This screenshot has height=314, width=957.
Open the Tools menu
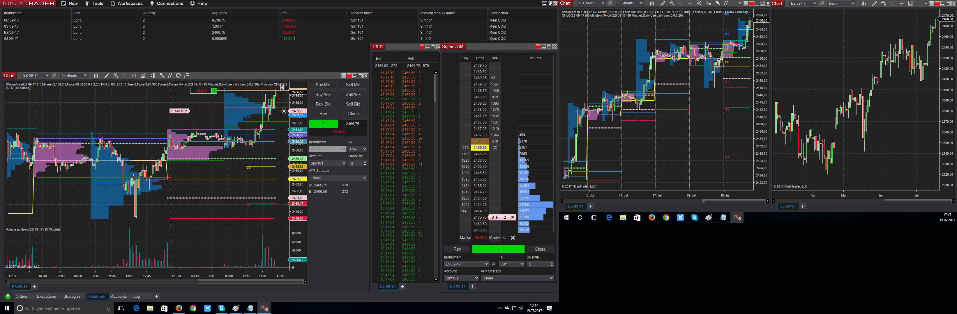94,3
